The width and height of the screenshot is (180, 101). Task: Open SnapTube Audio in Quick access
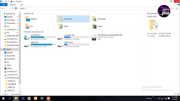[x=12, y=45]
